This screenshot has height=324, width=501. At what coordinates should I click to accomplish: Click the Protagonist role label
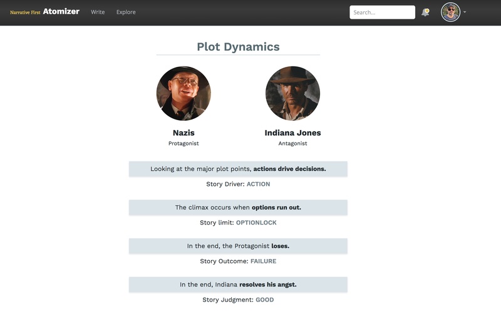183,143
